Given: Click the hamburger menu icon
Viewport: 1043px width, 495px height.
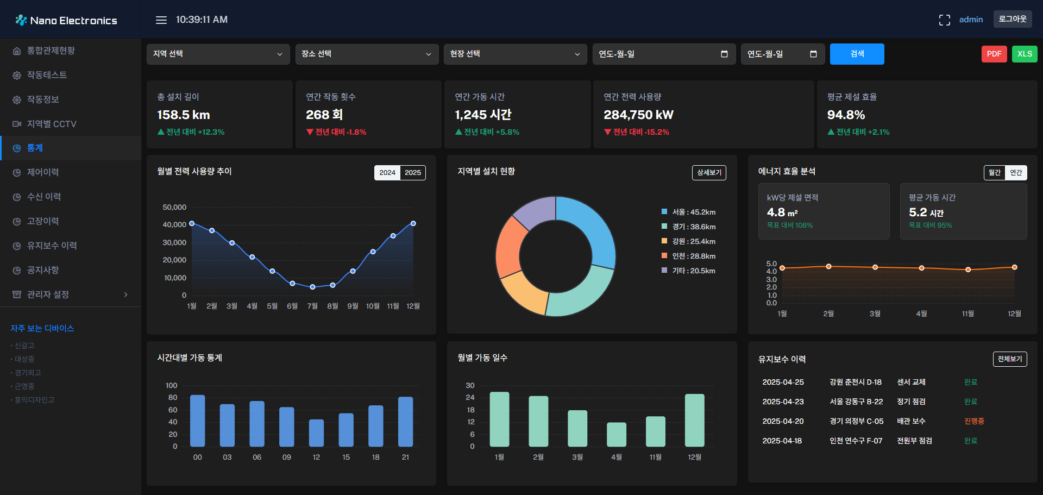Looking at the screenshot, I should click(161, 20).
